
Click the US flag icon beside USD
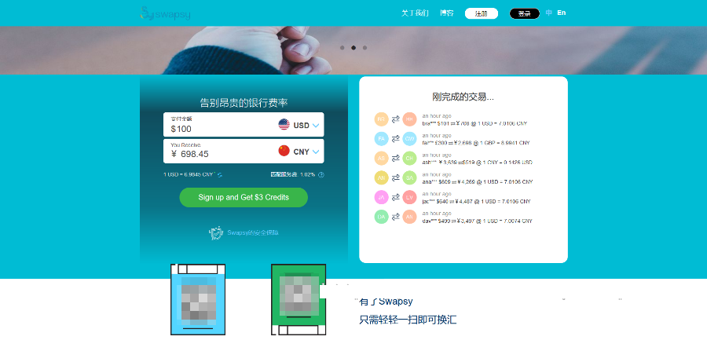pos(284,125)
